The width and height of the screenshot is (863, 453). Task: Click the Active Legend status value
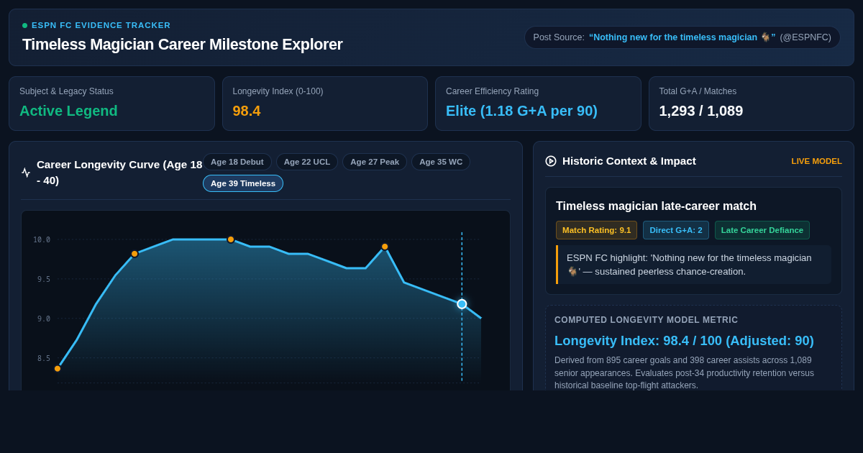click(68, 111)
